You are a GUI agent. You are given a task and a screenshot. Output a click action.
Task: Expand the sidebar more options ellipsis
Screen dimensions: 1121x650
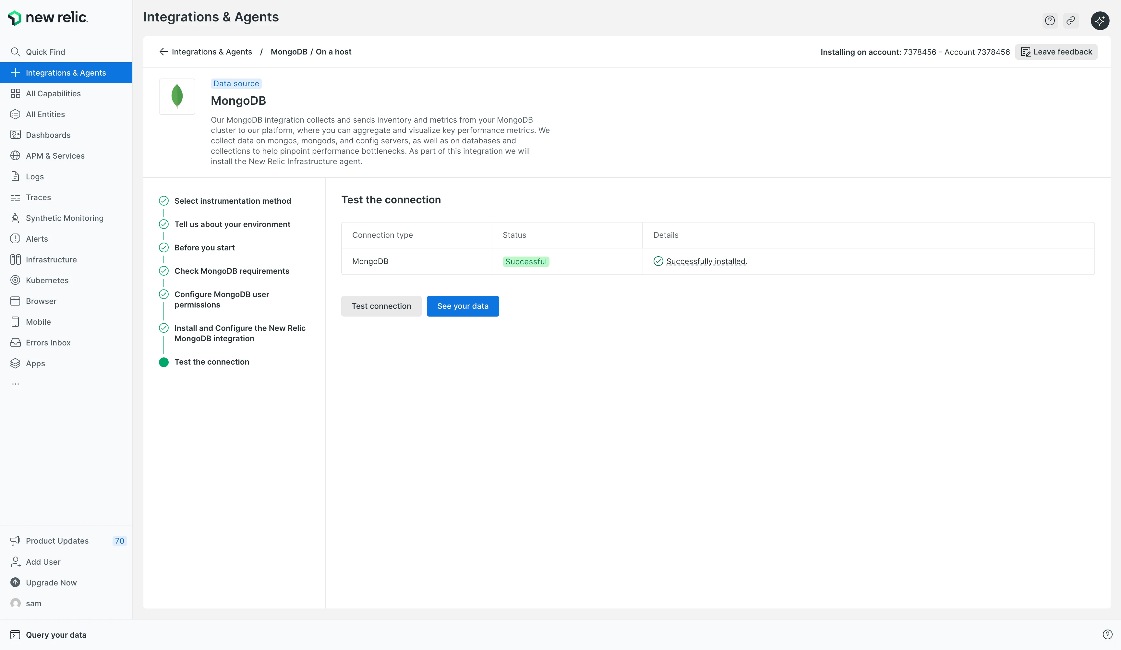16,383
